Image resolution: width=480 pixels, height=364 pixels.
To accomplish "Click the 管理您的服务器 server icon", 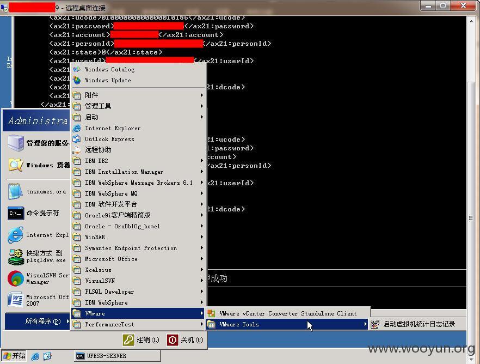I will pos(16,143).
